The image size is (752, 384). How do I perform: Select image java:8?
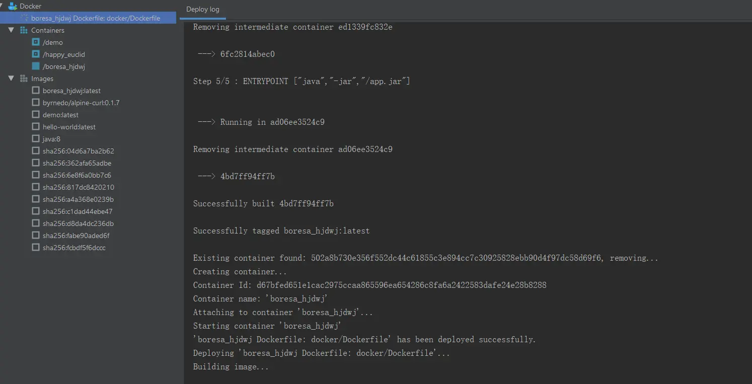tap(51, 139)
